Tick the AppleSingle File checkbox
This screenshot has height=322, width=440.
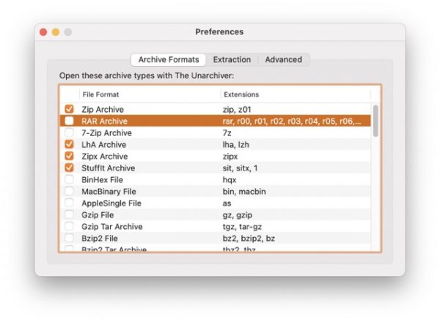click(x=70, y=203)
